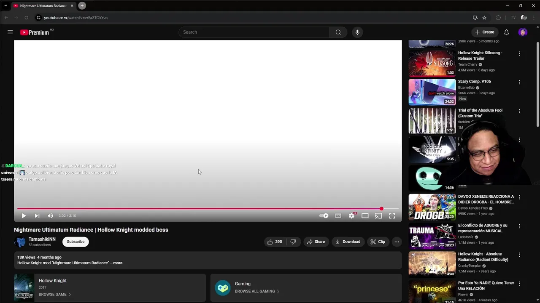Mute the video volume speaker icon
The height and width of the screenshot is (303, 540).
(50, 215)
